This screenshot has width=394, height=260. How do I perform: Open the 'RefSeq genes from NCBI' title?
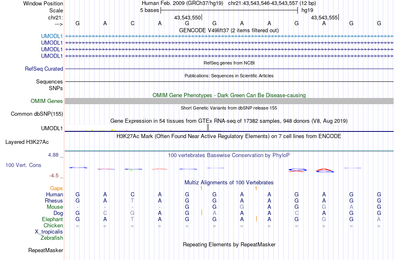pos(229,63)
